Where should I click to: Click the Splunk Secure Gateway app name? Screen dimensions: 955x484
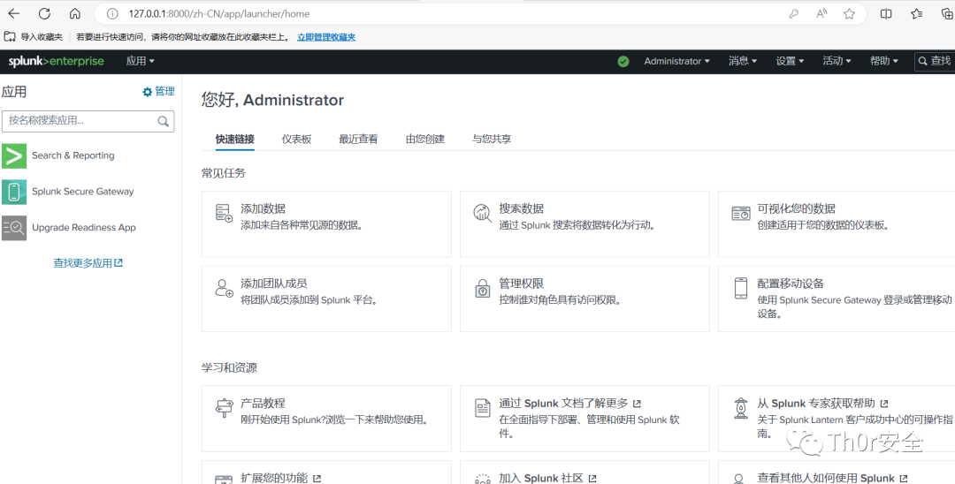[83, 192]
